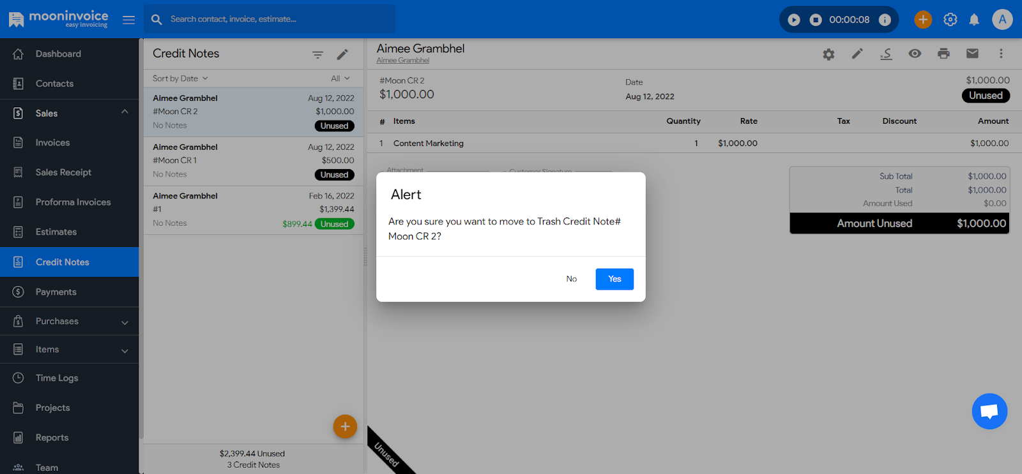Open Invoices page
This screenshot has height=474, width=1022.
click(x=69, y=143)
